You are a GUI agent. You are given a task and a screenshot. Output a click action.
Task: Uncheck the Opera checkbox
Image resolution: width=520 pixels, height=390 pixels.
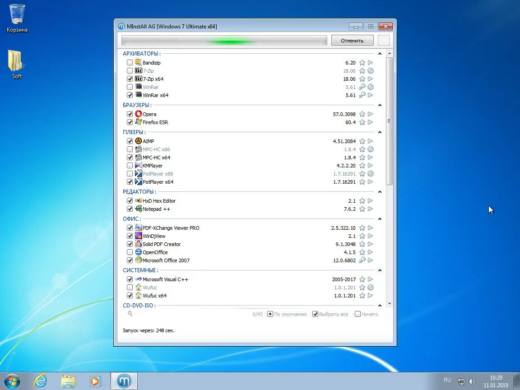point(130,114)
